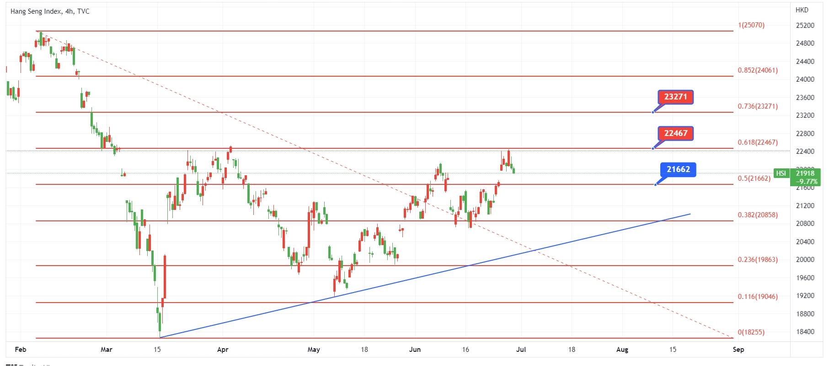Click the "Hang Seng Index, 4h, TVC" chart title
This screenshot has width=829, height=366.
(50, 11)
